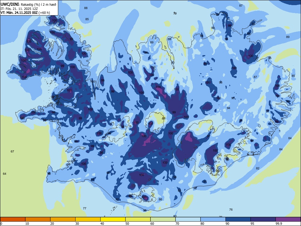Click the '10' legend tick label
Image resolution: width=301 pixels, height=226 pixels.
tap(27, 224)
